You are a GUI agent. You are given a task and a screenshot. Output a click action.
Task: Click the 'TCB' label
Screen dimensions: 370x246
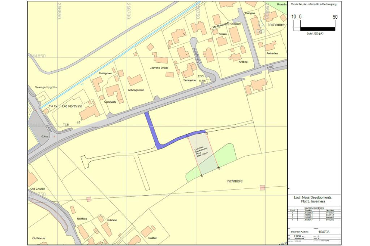(66, 124)
